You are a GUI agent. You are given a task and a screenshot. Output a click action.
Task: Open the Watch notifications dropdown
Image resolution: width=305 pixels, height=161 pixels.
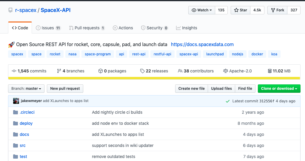coord(202,10)
